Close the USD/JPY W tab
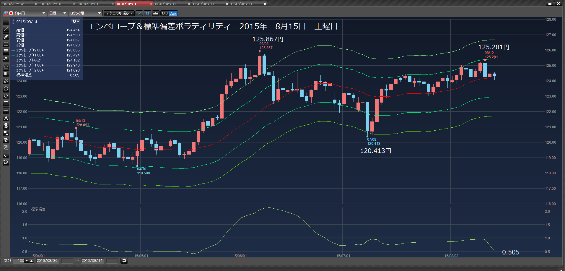 point(36,4)
